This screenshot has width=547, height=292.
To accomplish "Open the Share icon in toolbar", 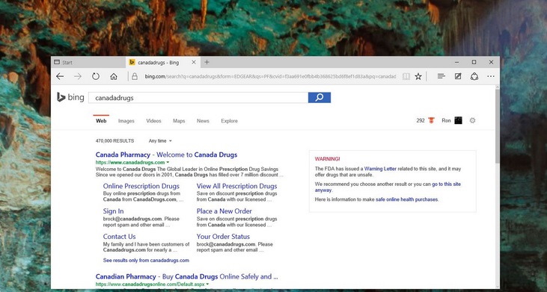I will [x=474, y=77].
